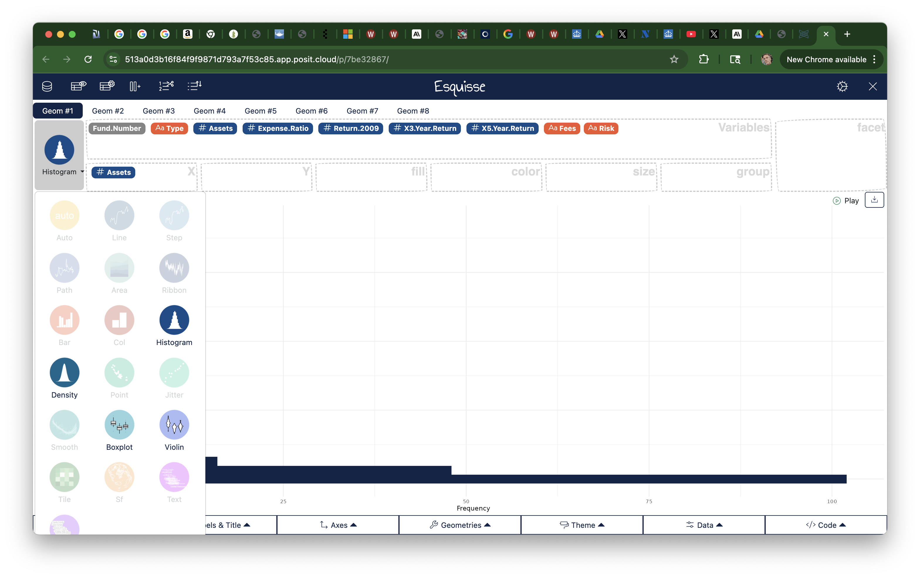Click the download plot icon
Image resolution: width=920 pixels, height=578 pixels.
pyautogui.click(x=874, y=200)
